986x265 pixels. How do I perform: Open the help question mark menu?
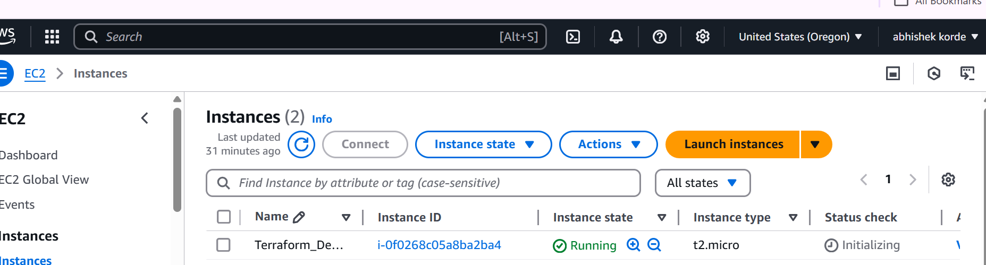(x=660, y=37)
